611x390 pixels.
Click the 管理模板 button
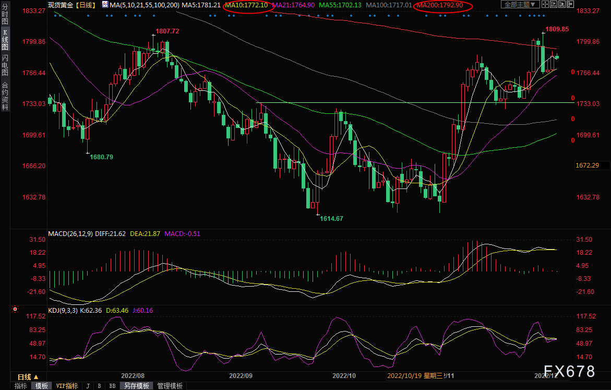(x=170, y=386)
